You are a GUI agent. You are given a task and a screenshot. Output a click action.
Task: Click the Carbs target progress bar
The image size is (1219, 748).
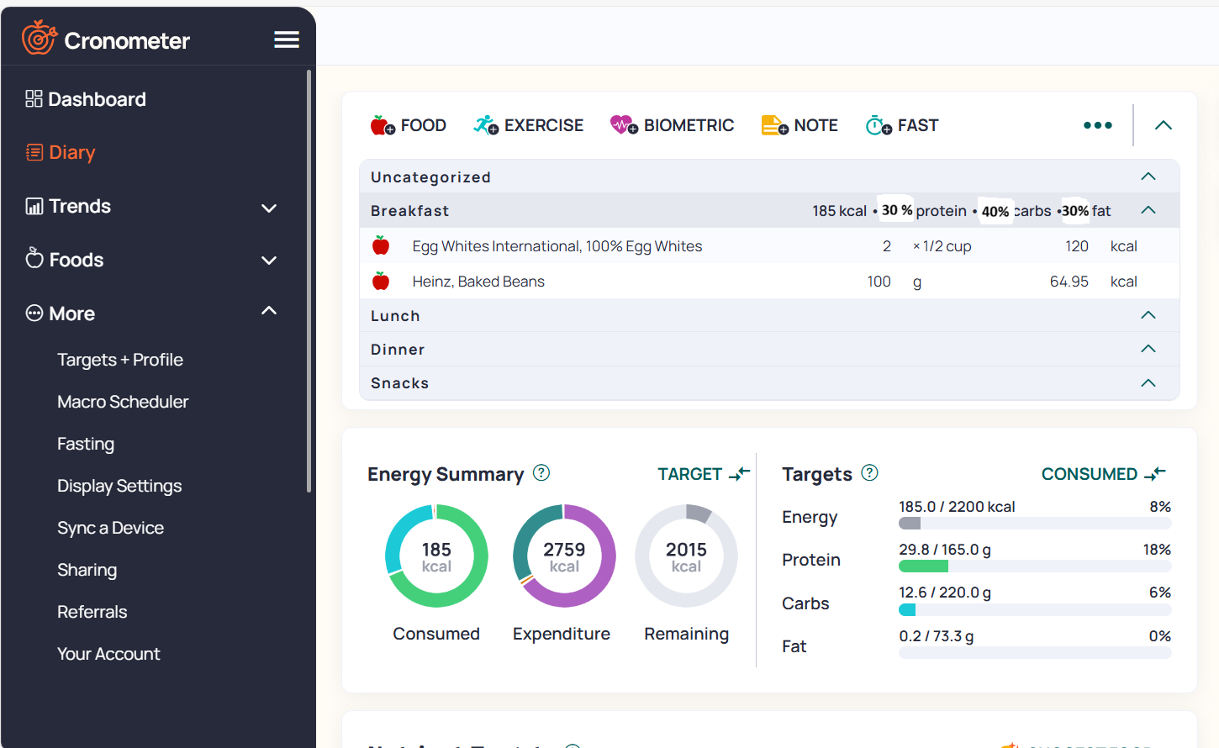1035,609
